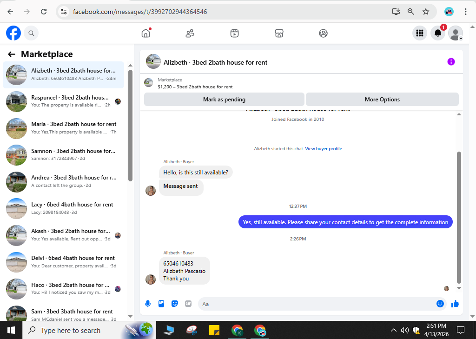Image resolution: width=476 pixels, height=339 pixels.
Task: Go back in browser
Action: [10, 12]
